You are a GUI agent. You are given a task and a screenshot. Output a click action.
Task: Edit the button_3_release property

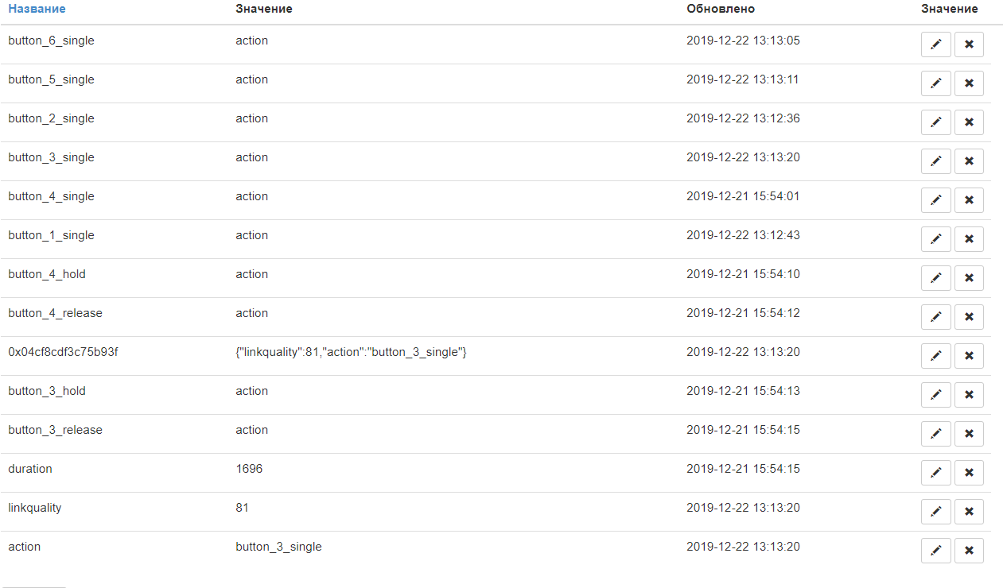pos(935,434)
